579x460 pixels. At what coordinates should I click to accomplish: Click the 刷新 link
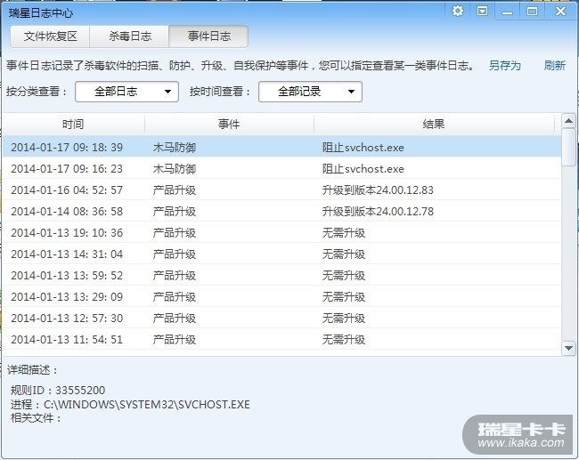tap(555, 66)
